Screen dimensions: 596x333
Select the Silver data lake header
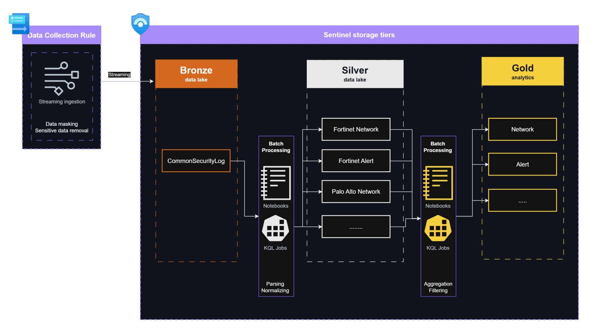[x=355, y=74]
